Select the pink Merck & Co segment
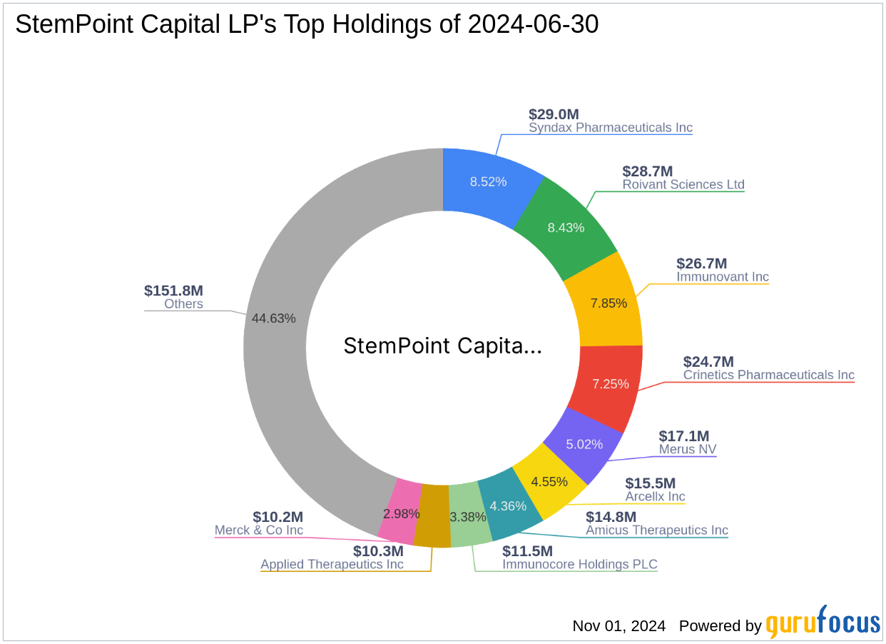The image size is (886, 644). (x=402, y=513)
